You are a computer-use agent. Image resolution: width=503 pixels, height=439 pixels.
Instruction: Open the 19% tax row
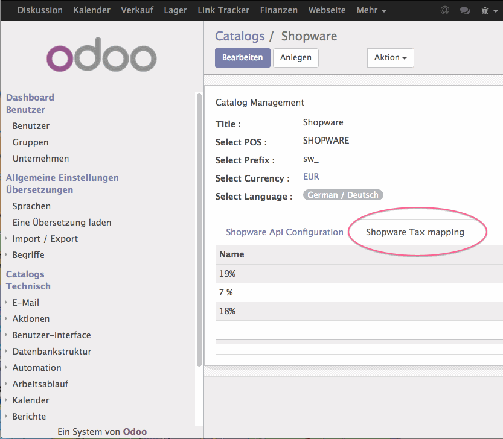click(x=359, y=274)
